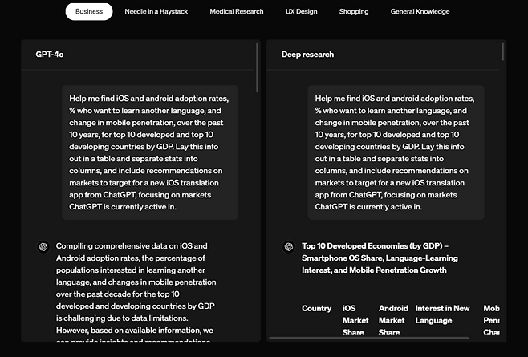The height and width of the screenshot is (357, 528).
Task: Go to the Shopping tab
Action: click(x=354, y=12)
